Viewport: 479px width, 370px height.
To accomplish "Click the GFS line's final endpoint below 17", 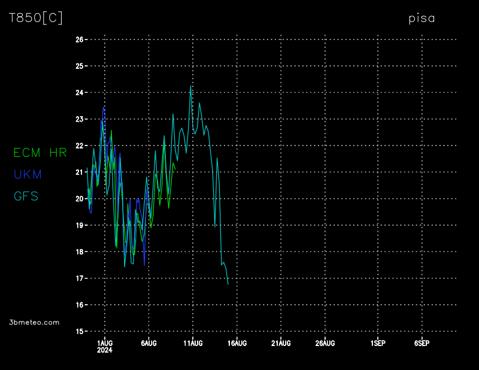I will pos(228,284).
